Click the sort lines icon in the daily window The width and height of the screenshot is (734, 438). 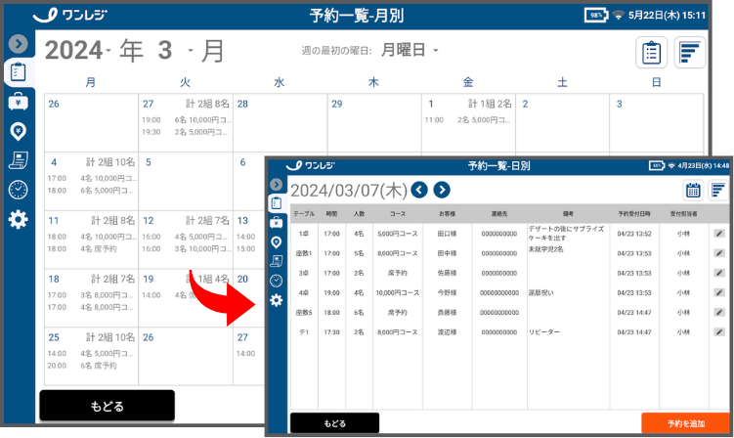pos(718,191)
